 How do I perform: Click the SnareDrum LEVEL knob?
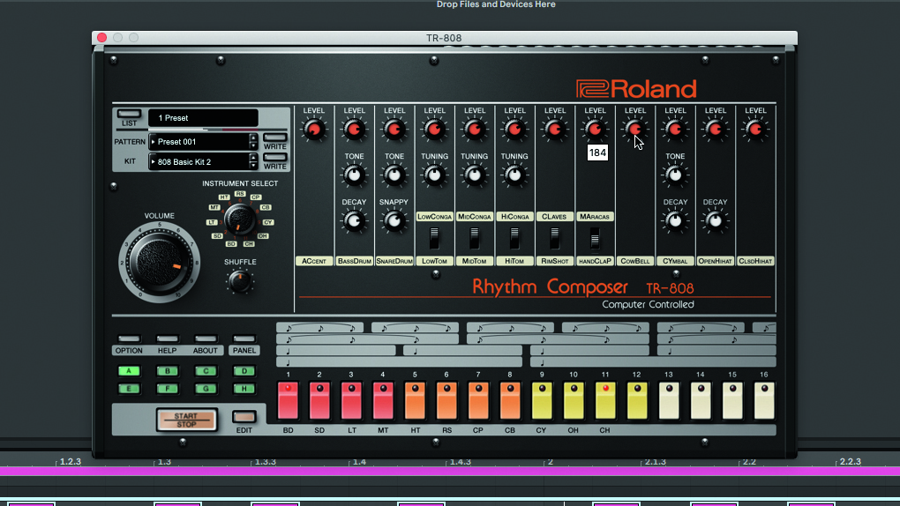point(394,129)
